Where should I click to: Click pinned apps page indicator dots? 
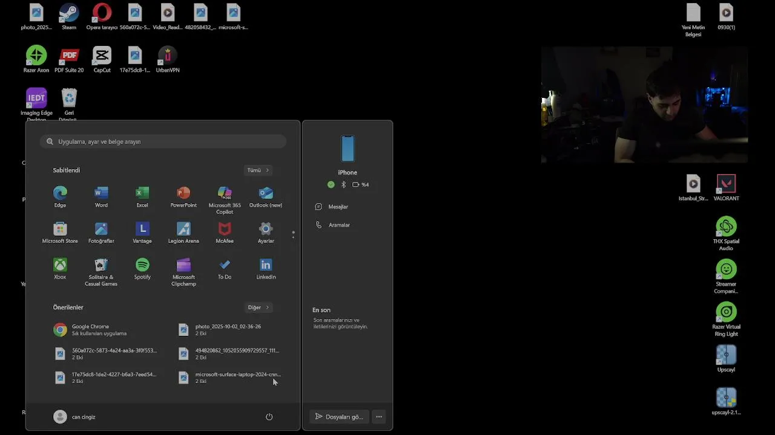[293, 234]
